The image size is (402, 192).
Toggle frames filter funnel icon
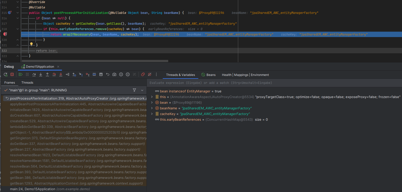[x=134, y=90]
